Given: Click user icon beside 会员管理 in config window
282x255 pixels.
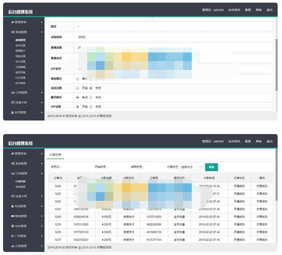Looking at the screenshot, I should coord(12,113).
